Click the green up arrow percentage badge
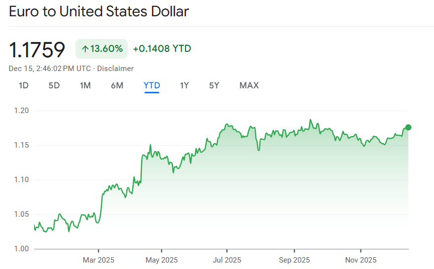The width and height of the screenshot is (434, 269). pos(102,49)
